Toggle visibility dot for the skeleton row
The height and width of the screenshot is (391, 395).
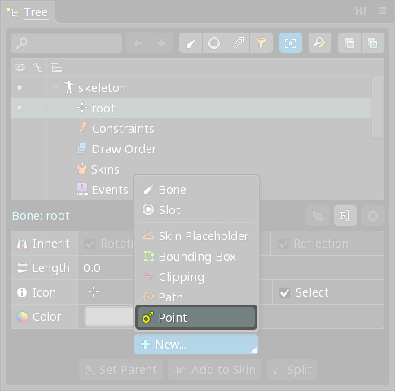pos(20,87)
